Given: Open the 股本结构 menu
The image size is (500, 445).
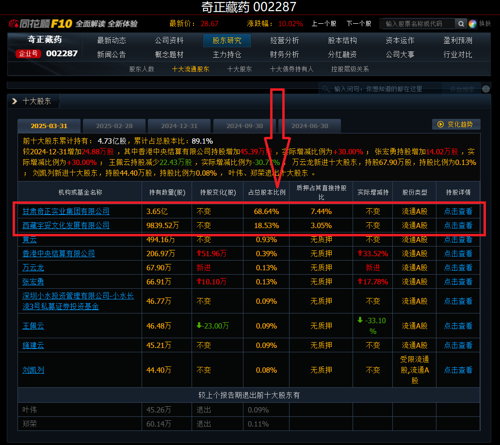Looking at the screenshot, I should 342,40.
